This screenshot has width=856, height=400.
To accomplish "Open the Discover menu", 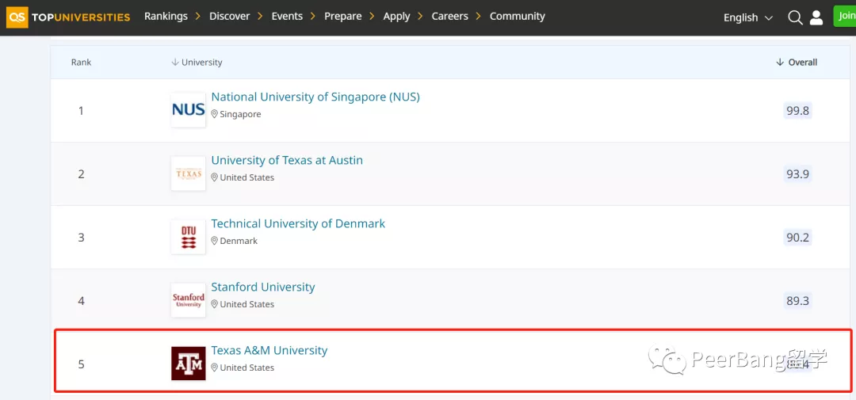I will (230, 16).
